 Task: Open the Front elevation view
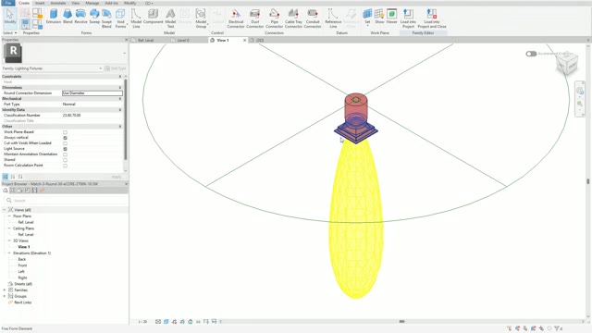tap(22, 265)
